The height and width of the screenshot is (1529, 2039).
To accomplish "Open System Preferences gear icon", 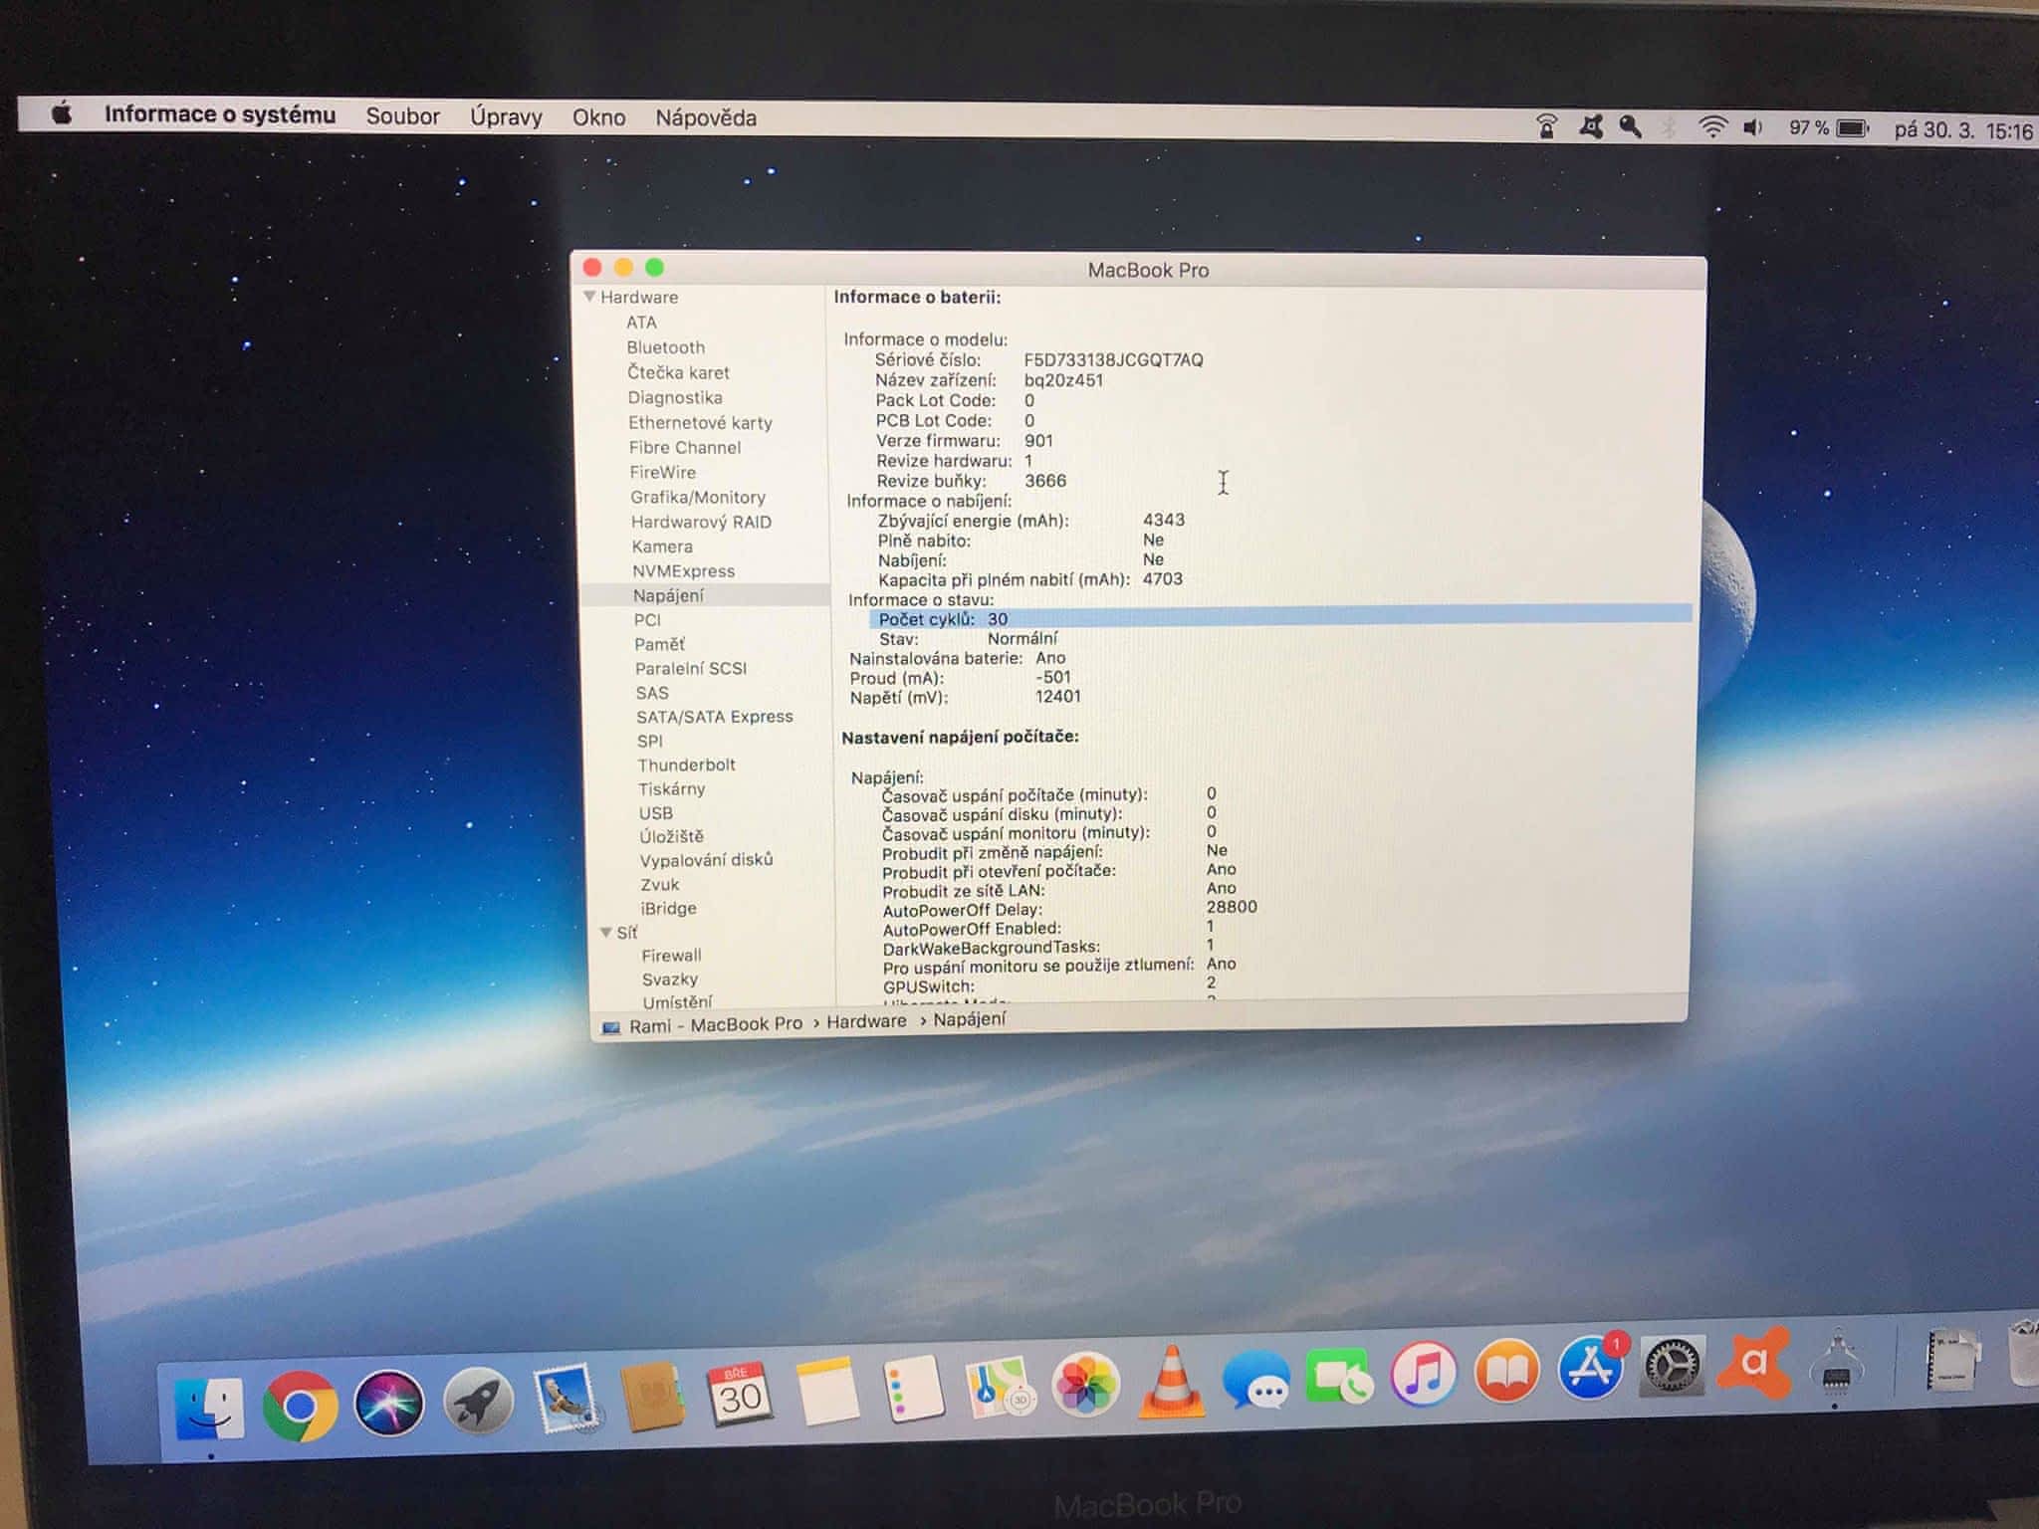I will 1672,1366.
